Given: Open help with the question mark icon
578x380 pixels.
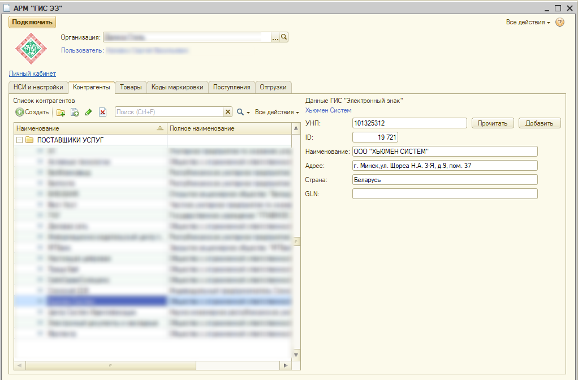Looking at the screenshot, I should 560,22.
